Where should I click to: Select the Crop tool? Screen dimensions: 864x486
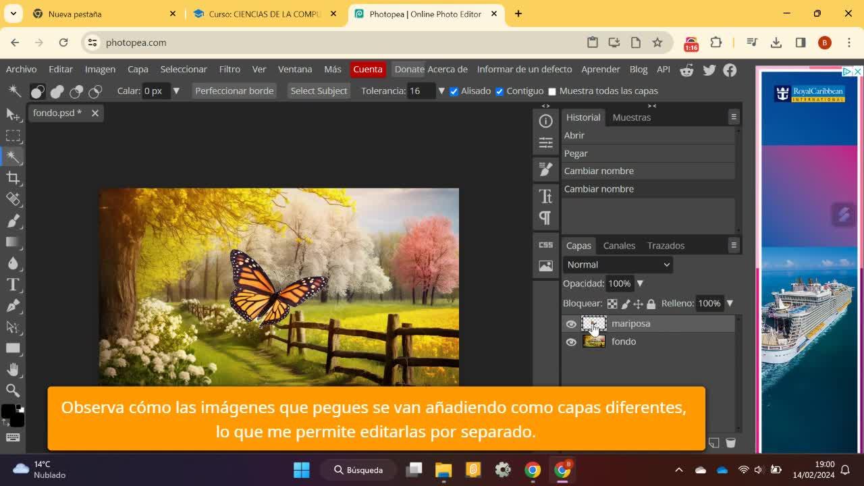tap(13, 178)
